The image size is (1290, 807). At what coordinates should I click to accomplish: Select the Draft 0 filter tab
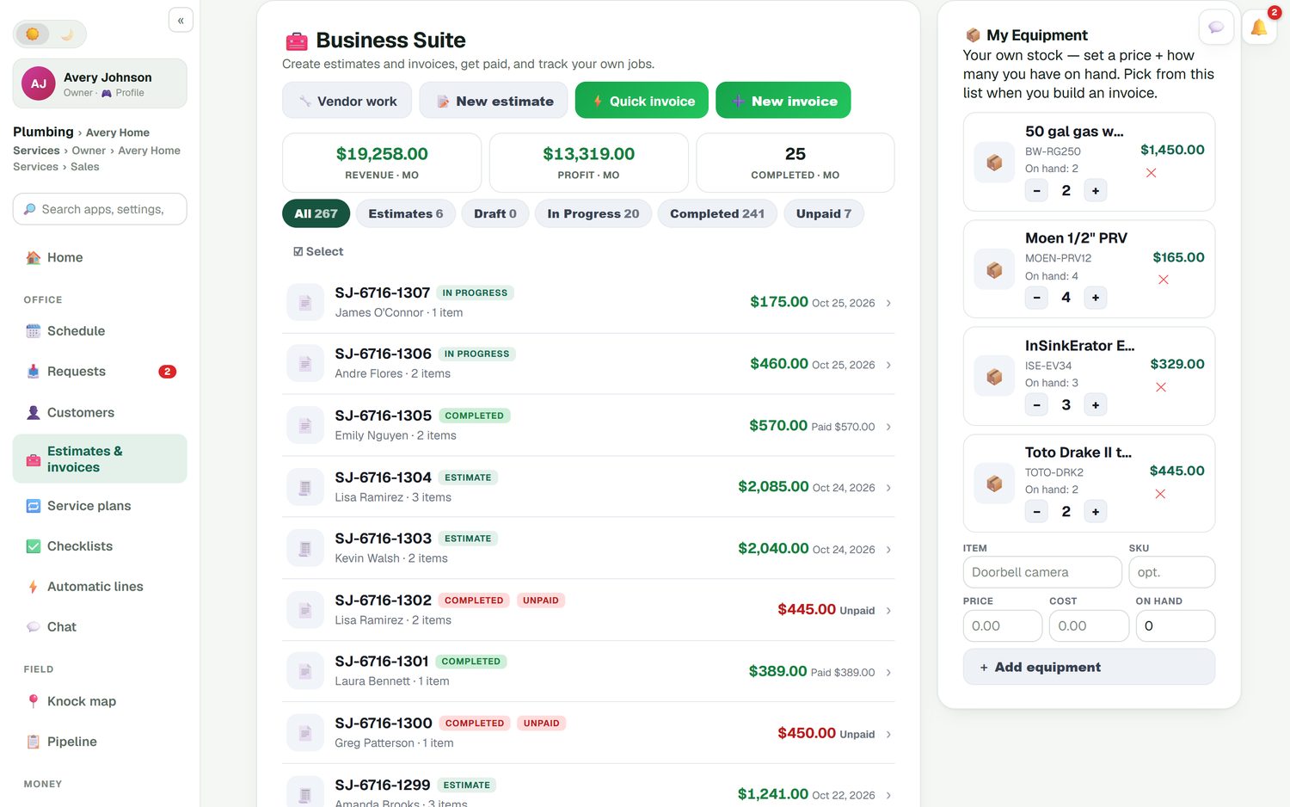coord(495,213)
